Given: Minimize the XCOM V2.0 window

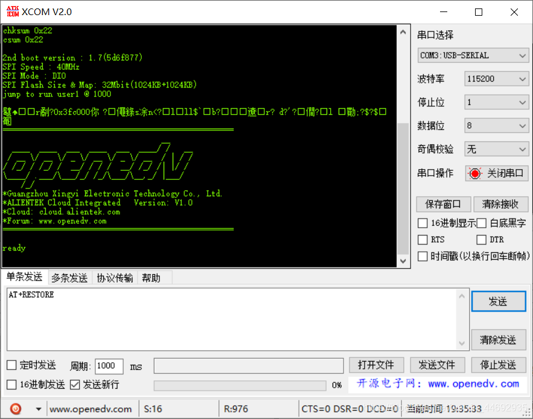Looking at the screenshot, I should (x=444, y=12).
